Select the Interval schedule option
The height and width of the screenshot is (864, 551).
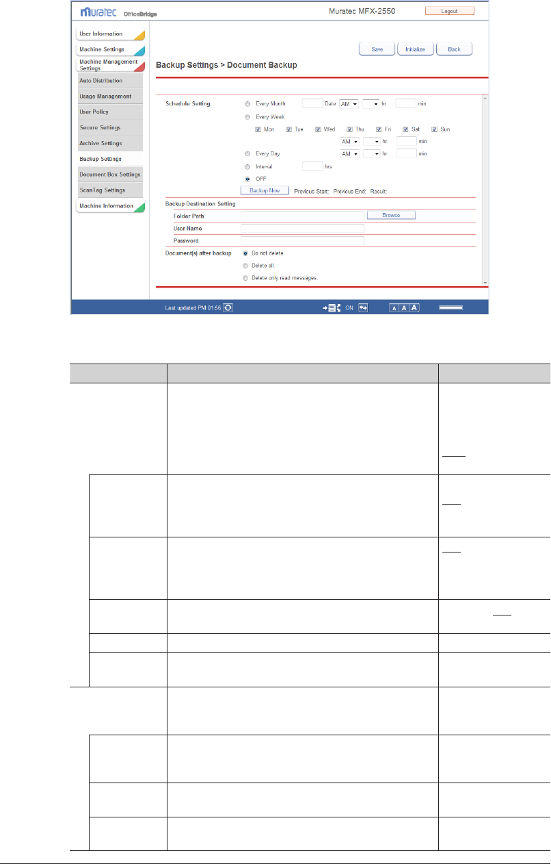click(x=247, y=166)
